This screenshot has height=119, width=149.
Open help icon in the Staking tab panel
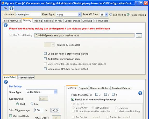click(x=6, y=25)
